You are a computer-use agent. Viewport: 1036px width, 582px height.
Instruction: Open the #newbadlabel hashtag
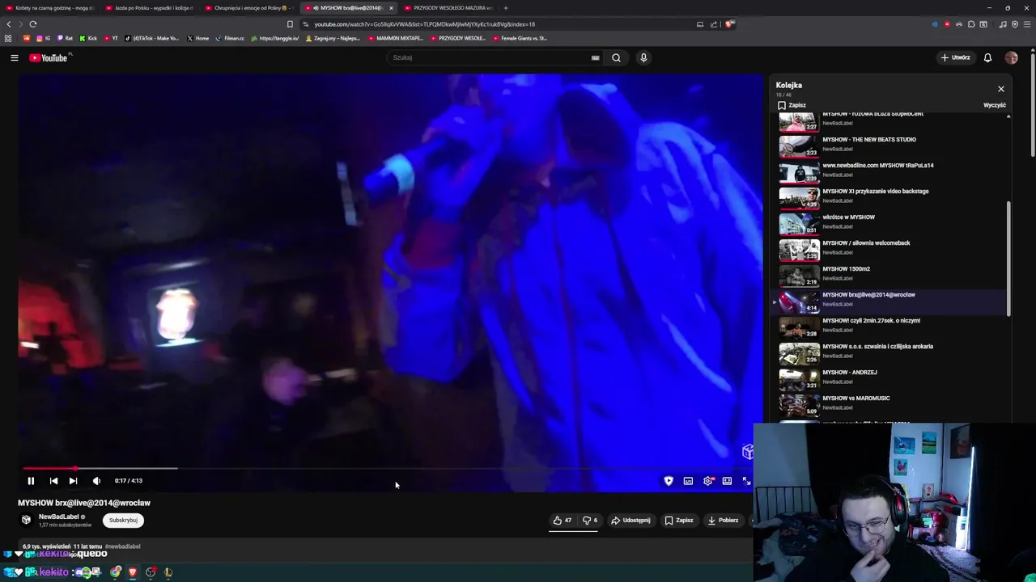pyautogui.click(x=123, y=546)
